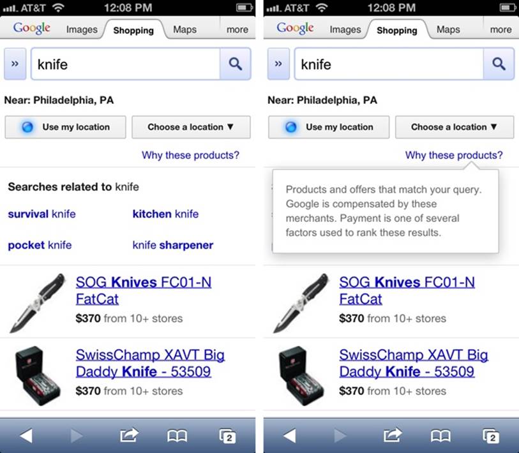Tap SwissChamp boxed knife thumbnail, left screen
Viewport: 519px width, 453px height.
point(38,376)
